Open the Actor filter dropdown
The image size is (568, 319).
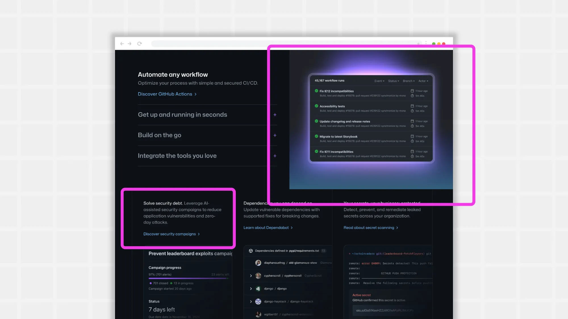click(423, 81)
